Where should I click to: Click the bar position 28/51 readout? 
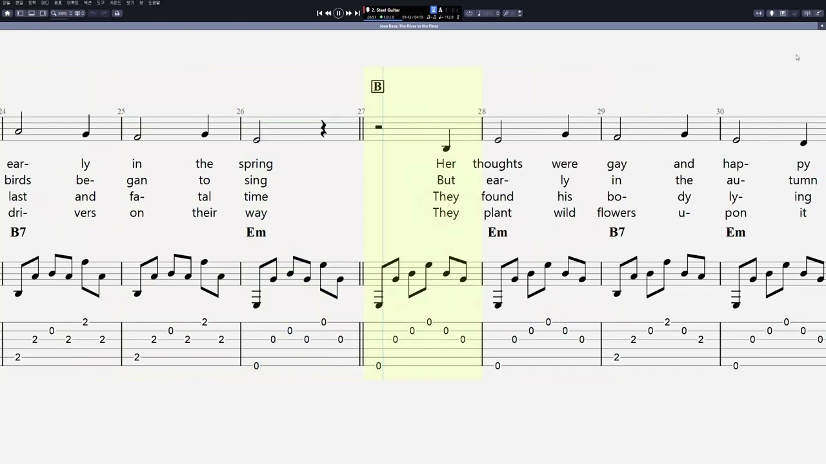372,17
